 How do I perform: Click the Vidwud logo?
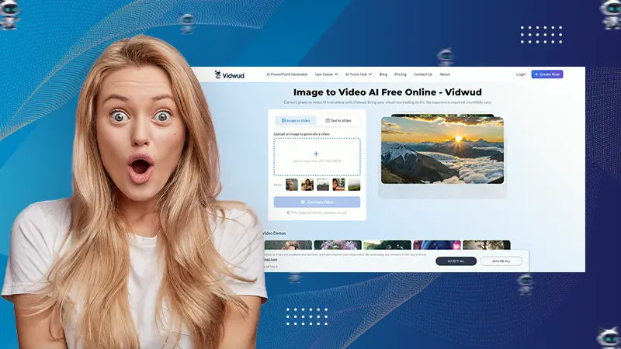[230, 74]
